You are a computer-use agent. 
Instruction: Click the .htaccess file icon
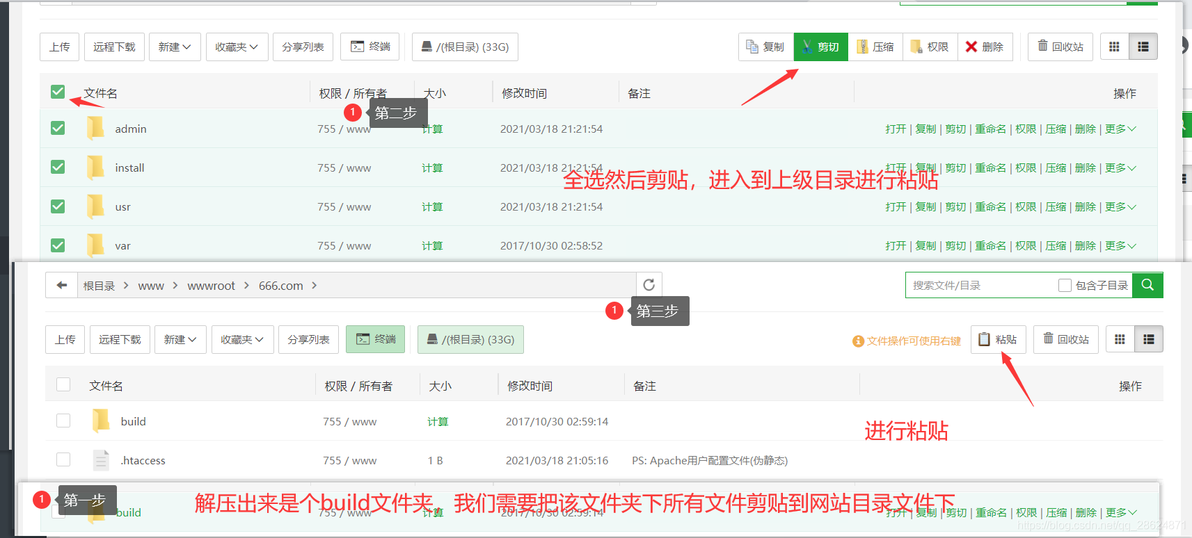101,460
